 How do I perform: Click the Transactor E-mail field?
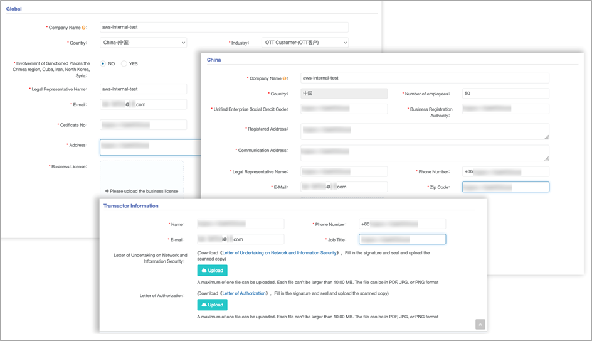coord(241,239)
